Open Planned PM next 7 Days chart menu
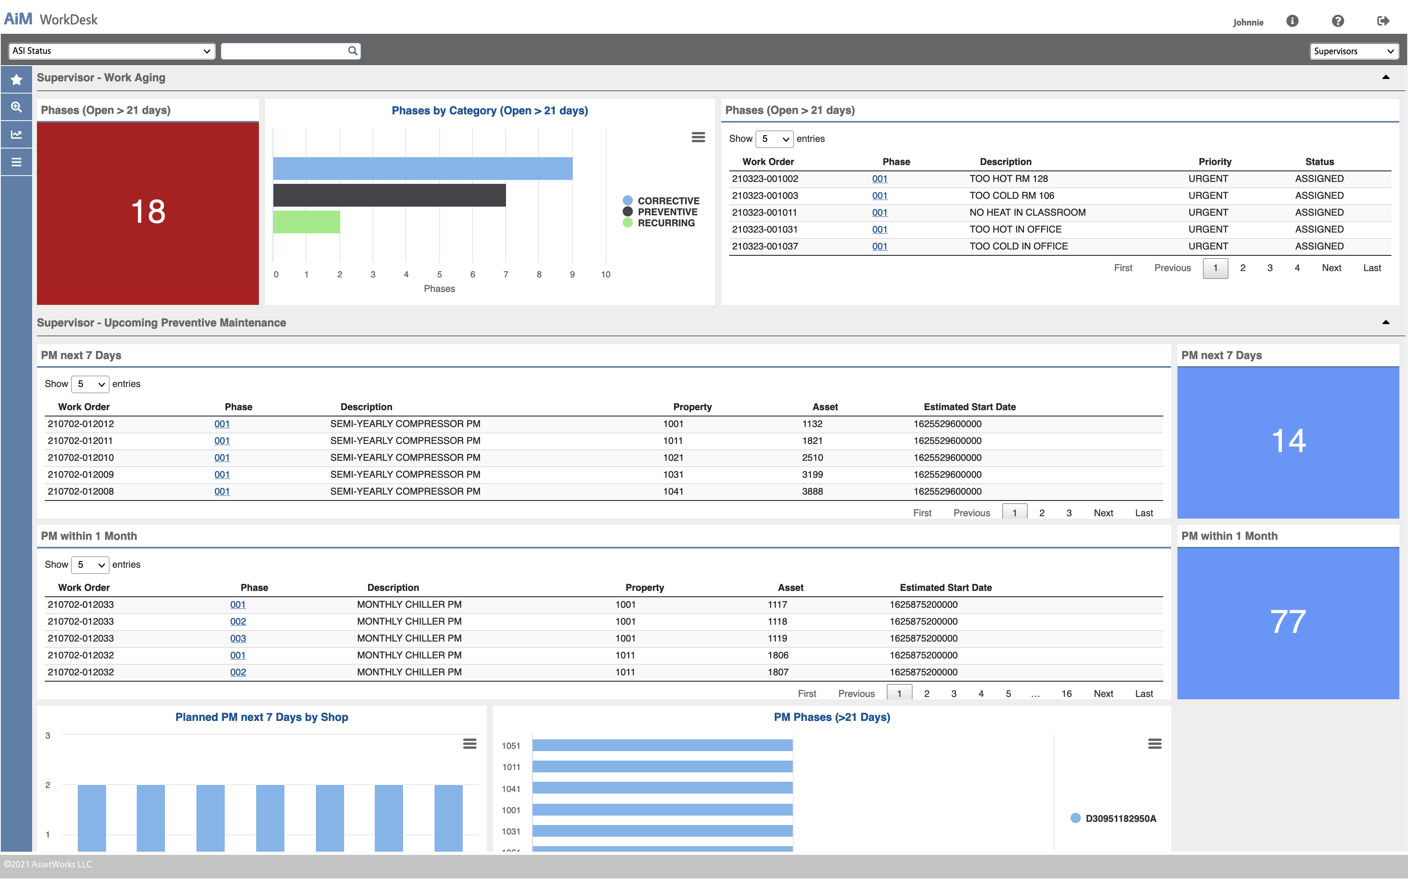The width and height of the screenshot is (1408, 880). [x=469, y=744]
